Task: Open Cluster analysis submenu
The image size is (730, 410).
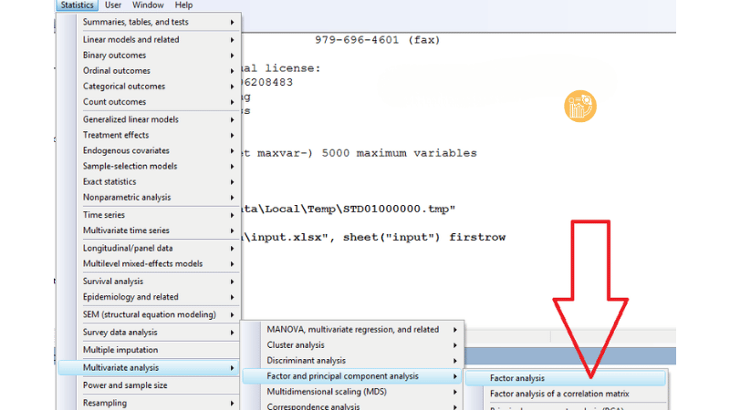Action: click(x=296, y=345)
